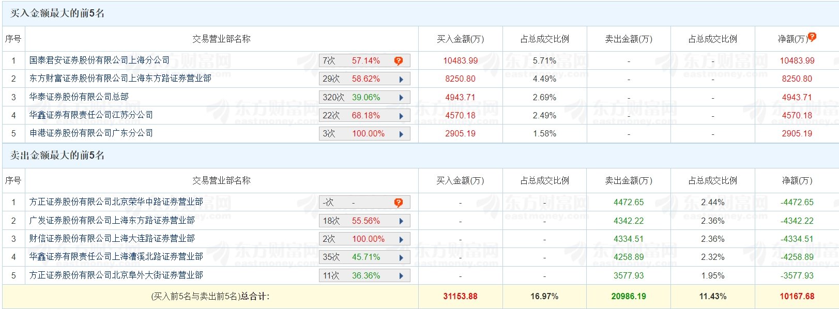
Task: Click the sell amount 3577.93 in 卖出金额 column
Action: pos(629,276)
